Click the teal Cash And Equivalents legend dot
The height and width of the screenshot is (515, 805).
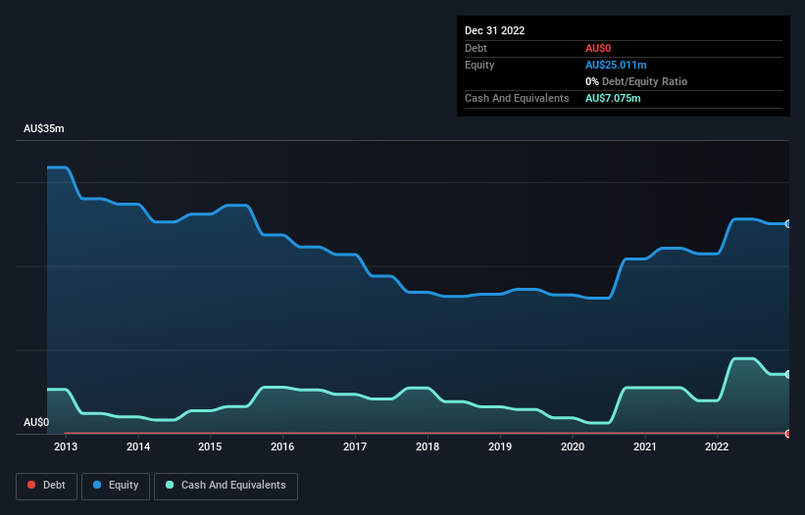point(170,485)
